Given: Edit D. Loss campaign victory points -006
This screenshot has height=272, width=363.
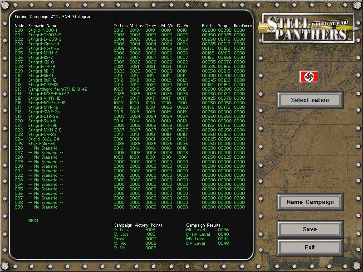Looking at the screenshot, I should pos(151,230).
